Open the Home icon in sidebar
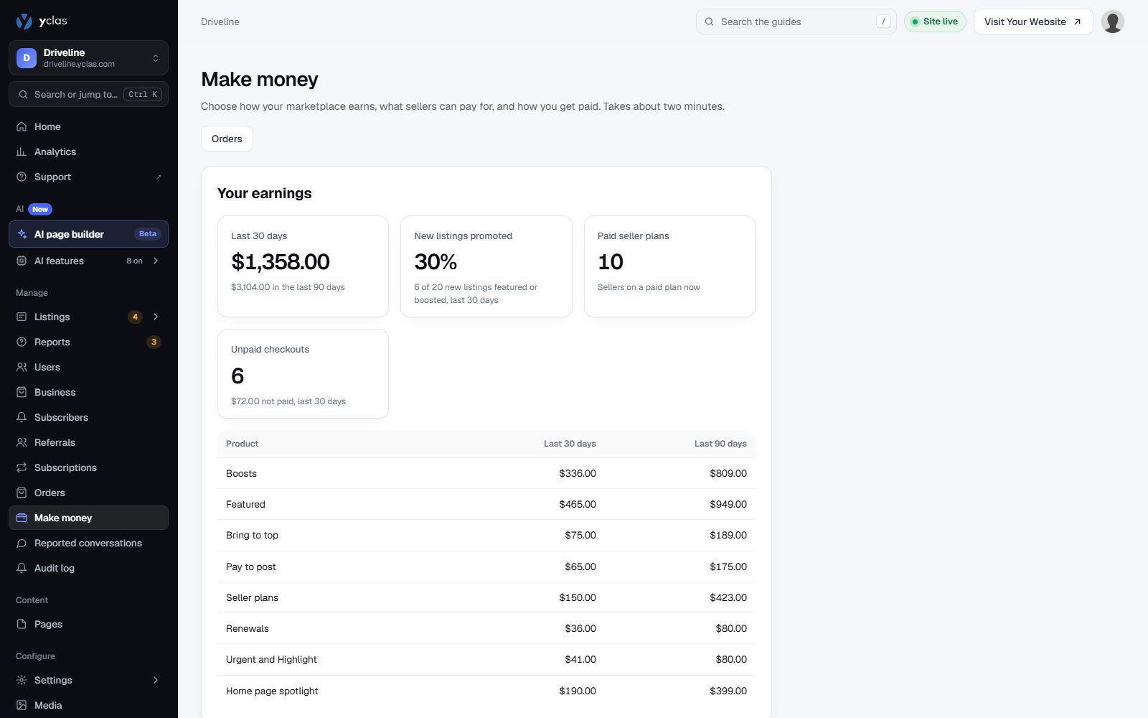The image size is (1148, 718). point(22,126)
